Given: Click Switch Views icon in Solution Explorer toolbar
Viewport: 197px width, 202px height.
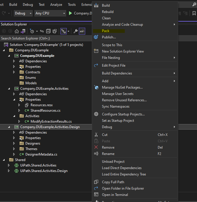Looking at the screenshot, I should tap(23, 31).
